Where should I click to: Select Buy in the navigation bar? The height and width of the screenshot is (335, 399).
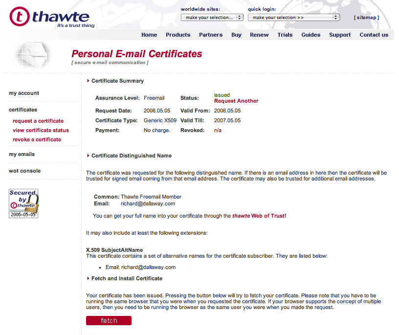click(x=236, y=35)
